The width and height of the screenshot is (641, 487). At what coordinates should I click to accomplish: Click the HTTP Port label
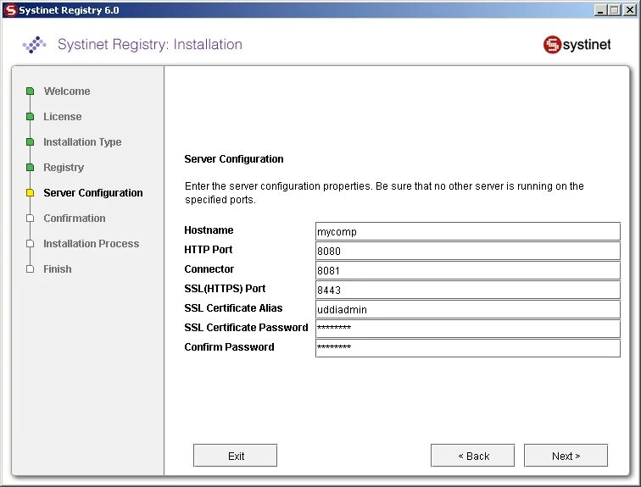pos(208,249)
